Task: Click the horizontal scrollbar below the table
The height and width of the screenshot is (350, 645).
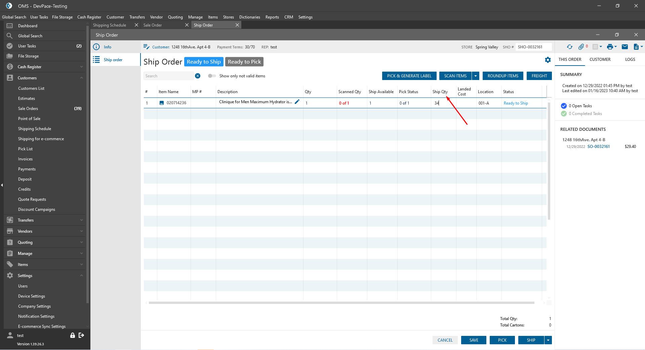Action: (x=341, y=303)
